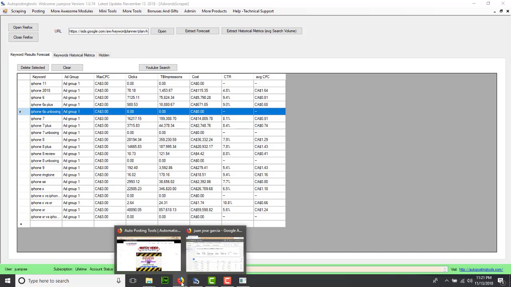Select the 'iphone 11' keyword cell

(46, 84)
